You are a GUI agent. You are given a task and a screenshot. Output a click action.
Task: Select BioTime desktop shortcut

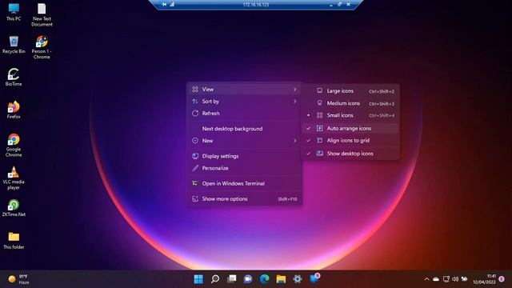pos(14,78)
